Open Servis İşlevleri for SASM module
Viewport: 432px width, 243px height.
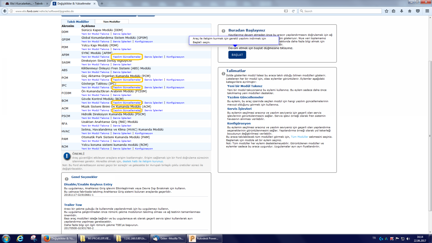122,65
